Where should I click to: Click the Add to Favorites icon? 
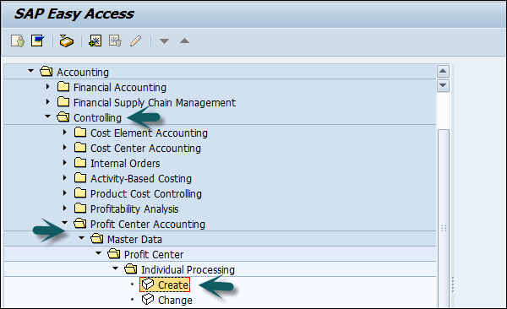pos(95,41)
